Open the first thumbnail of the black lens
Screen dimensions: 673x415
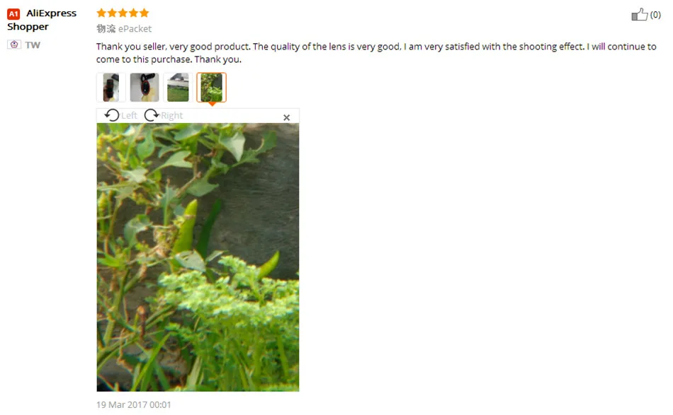point(111,88)
